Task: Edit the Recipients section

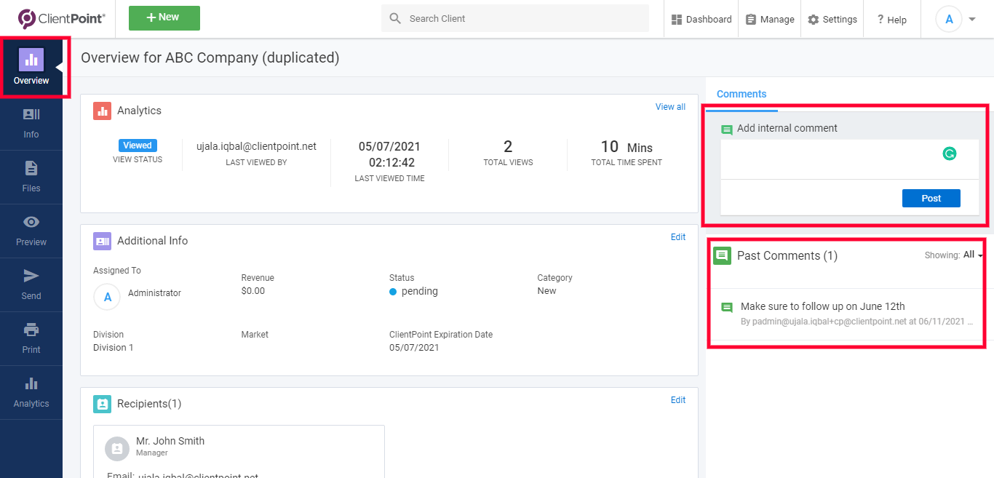Action: click(x=678, y=400)
